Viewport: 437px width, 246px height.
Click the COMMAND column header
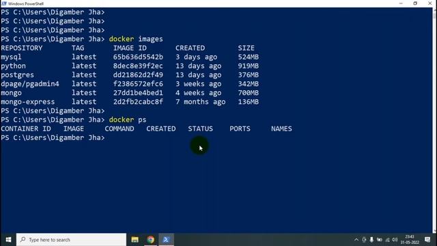pos(119,128)
